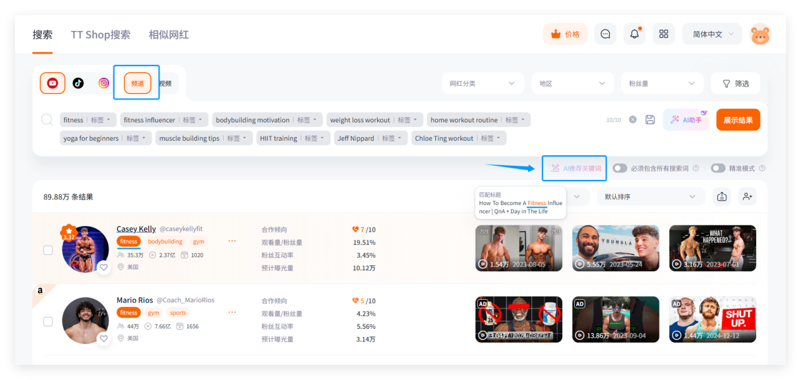801x380 pixels.
Task: Switch to the TikTok platform icon
Action: 78,83
